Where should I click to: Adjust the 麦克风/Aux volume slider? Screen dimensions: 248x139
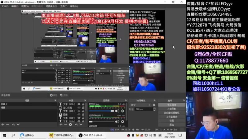tap(101, 111)
